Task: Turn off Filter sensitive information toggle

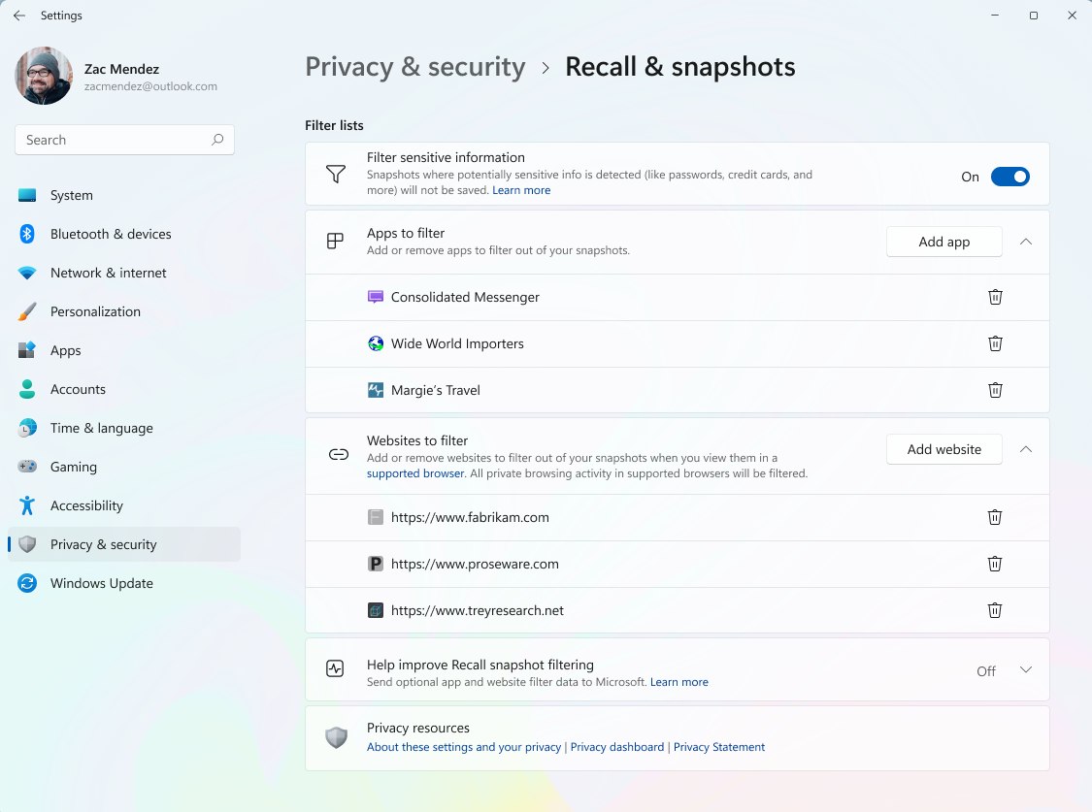Action: click(x=1009, y=177)
